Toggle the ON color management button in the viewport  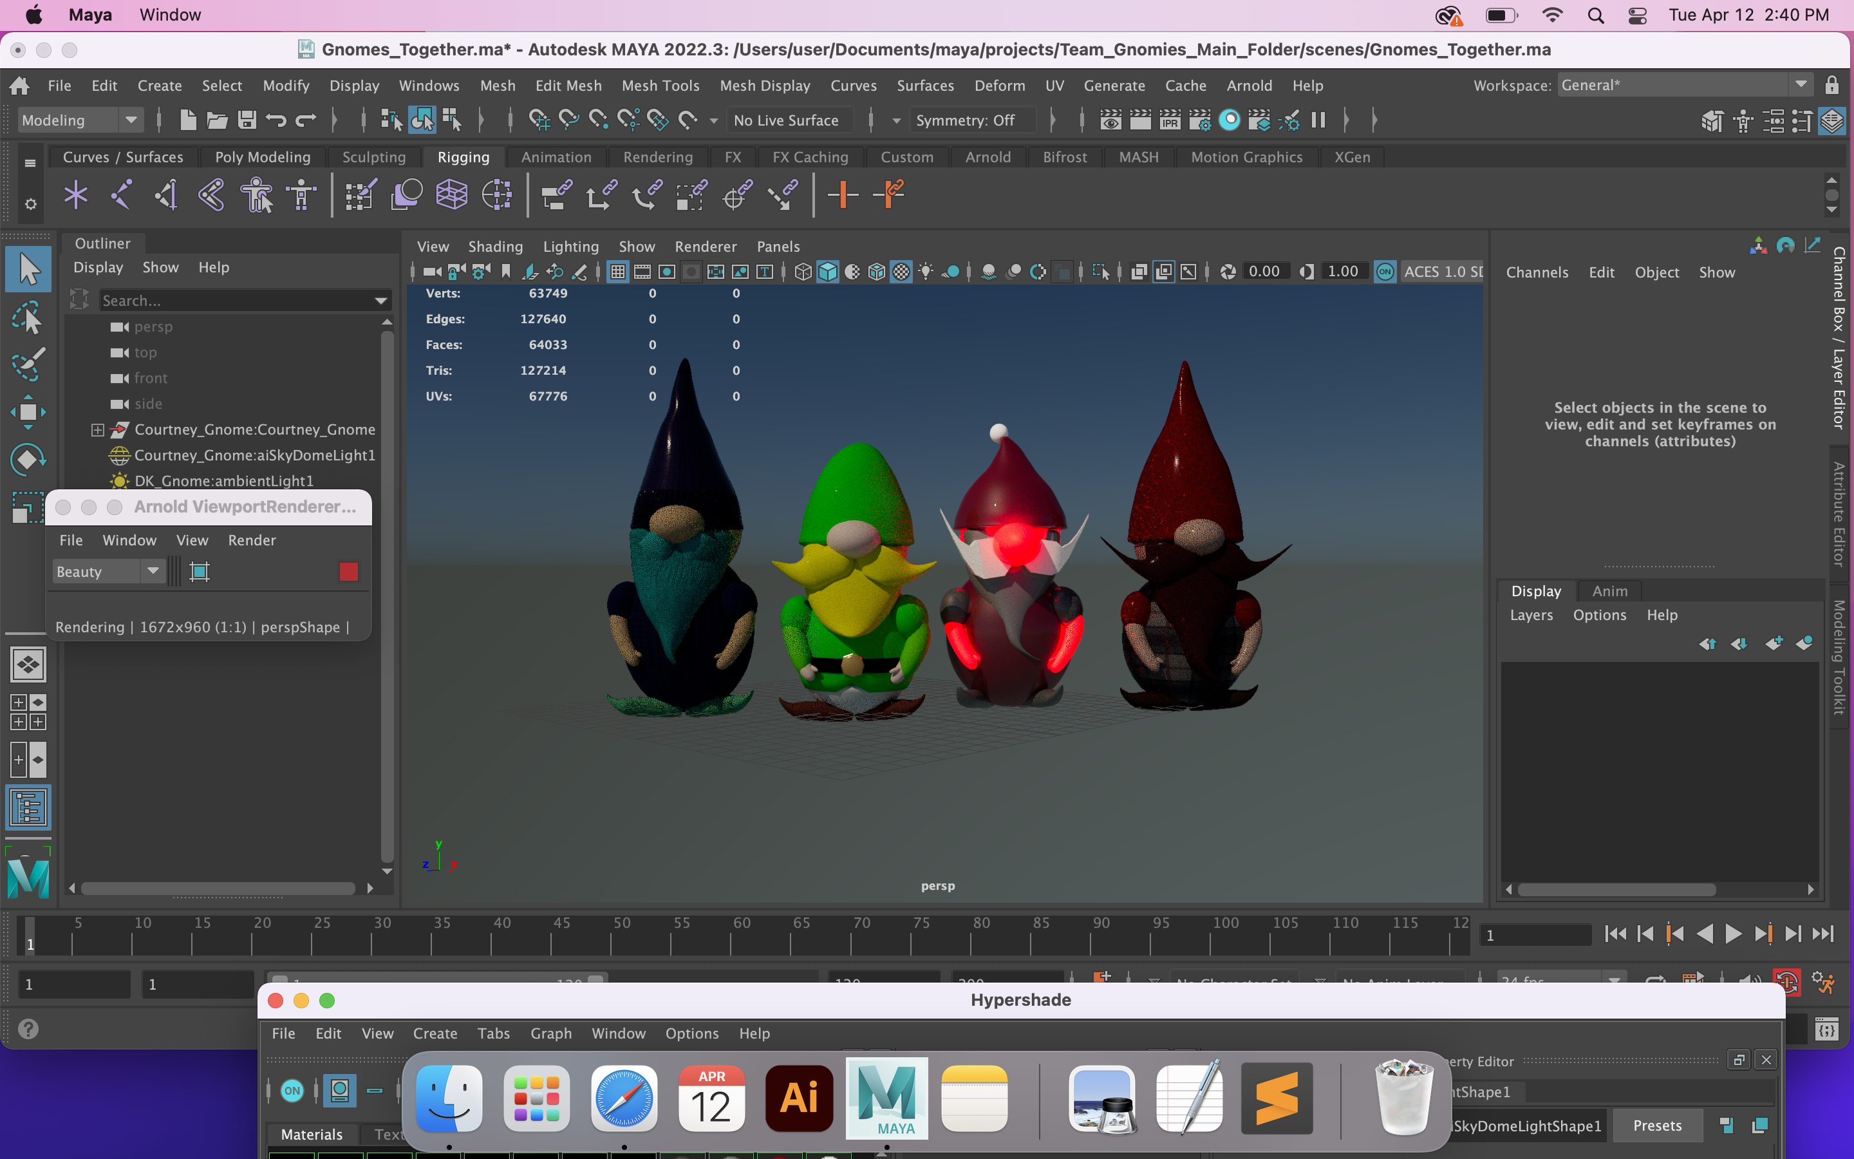[1385, 270]
